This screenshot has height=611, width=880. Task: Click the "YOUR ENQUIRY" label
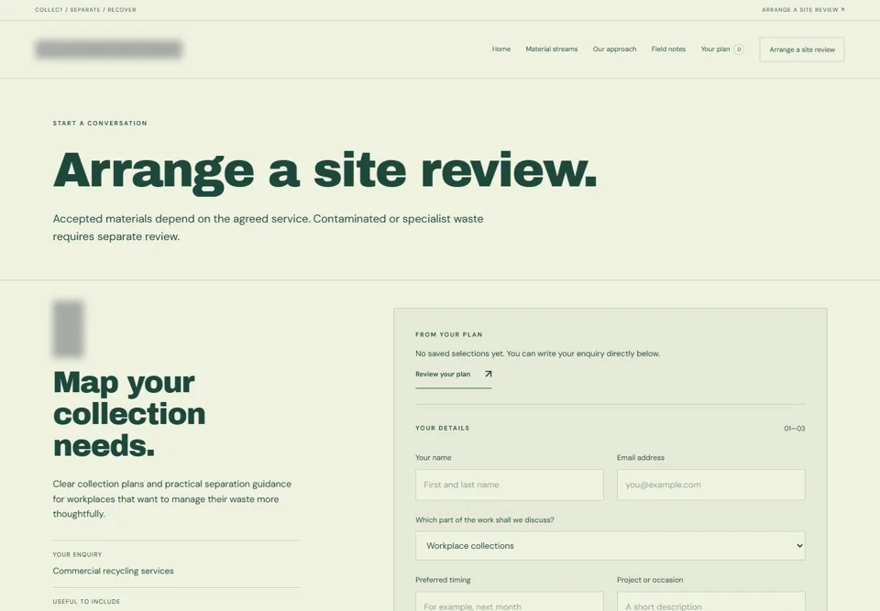pos(77,554)
